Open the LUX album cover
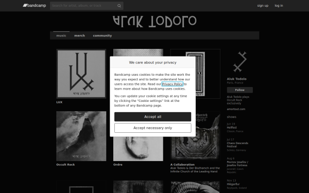 coord(81,74)
